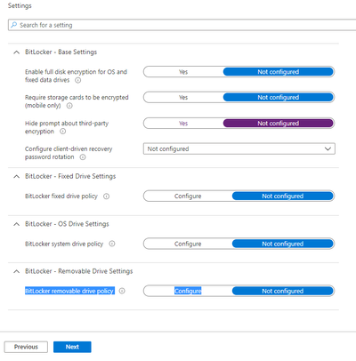
Task: Choose Not configured for system drive policy
Action: tap(283, 244)
